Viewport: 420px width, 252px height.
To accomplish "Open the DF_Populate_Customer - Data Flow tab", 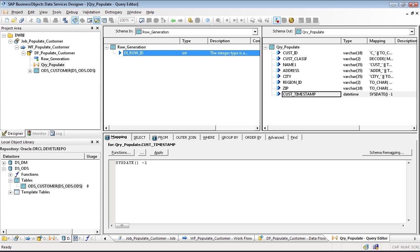I will (x=292, y=238).
